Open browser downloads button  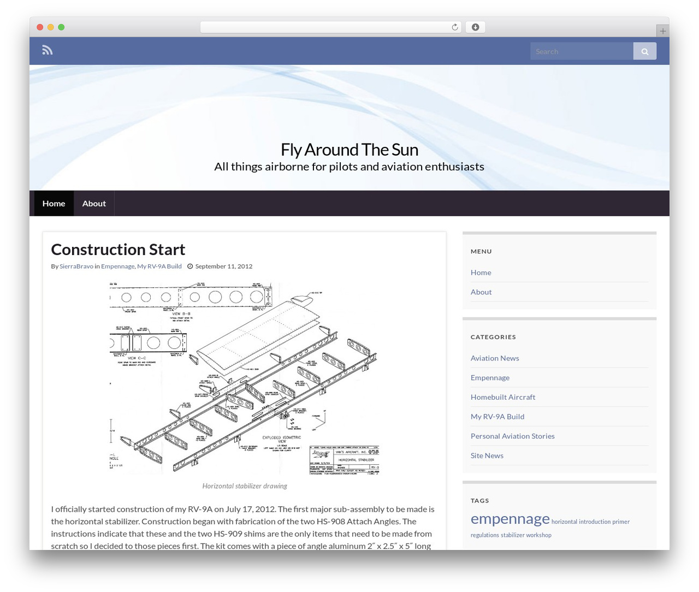pos(475,27)
